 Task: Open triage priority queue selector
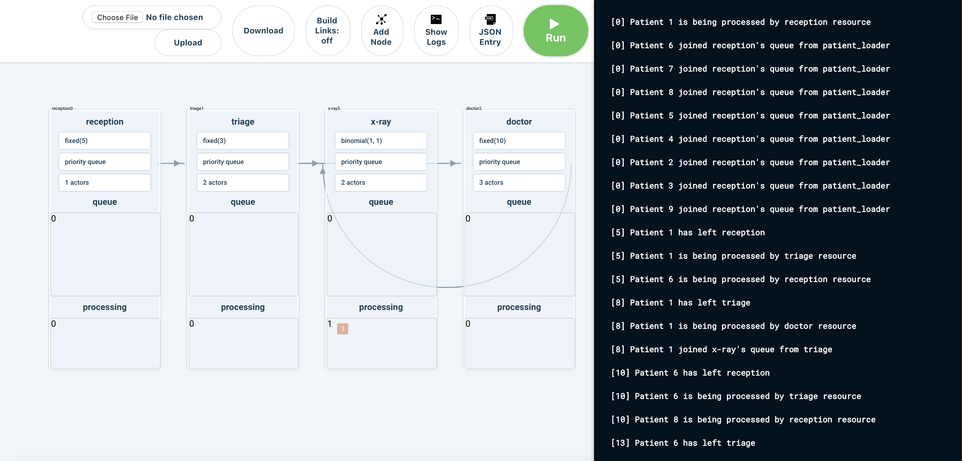(x=243, y=162)
